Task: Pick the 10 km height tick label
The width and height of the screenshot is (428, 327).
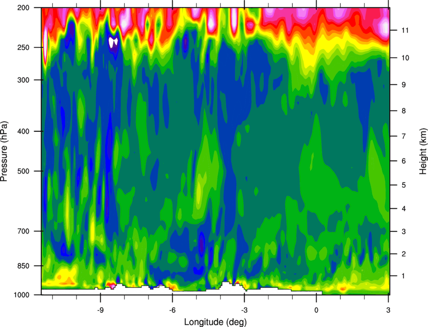Action: click(405, 58)
